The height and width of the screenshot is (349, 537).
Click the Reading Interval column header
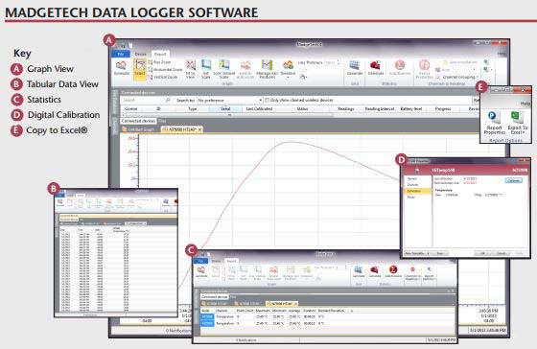[379, 108]
